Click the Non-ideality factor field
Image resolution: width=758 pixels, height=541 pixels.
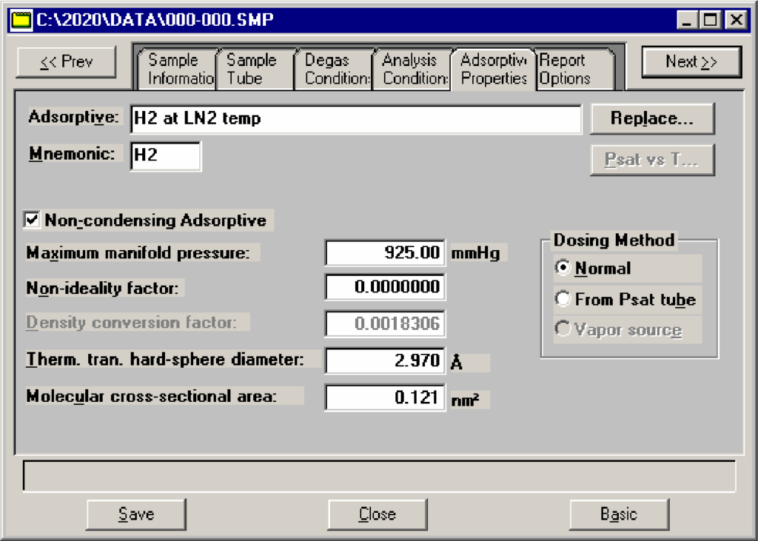pos(385,287)
